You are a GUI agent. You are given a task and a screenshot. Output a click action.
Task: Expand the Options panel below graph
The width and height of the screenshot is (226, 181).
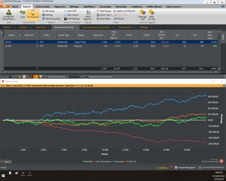click(x=6, y=162)
